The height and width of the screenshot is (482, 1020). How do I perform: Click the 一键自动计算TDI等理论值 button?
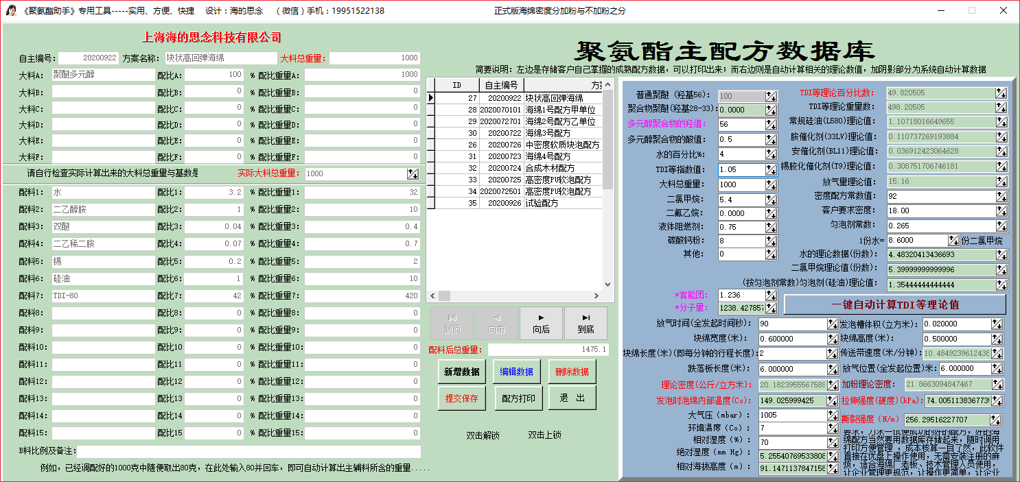pyautogui.click(x=895, y=304)
